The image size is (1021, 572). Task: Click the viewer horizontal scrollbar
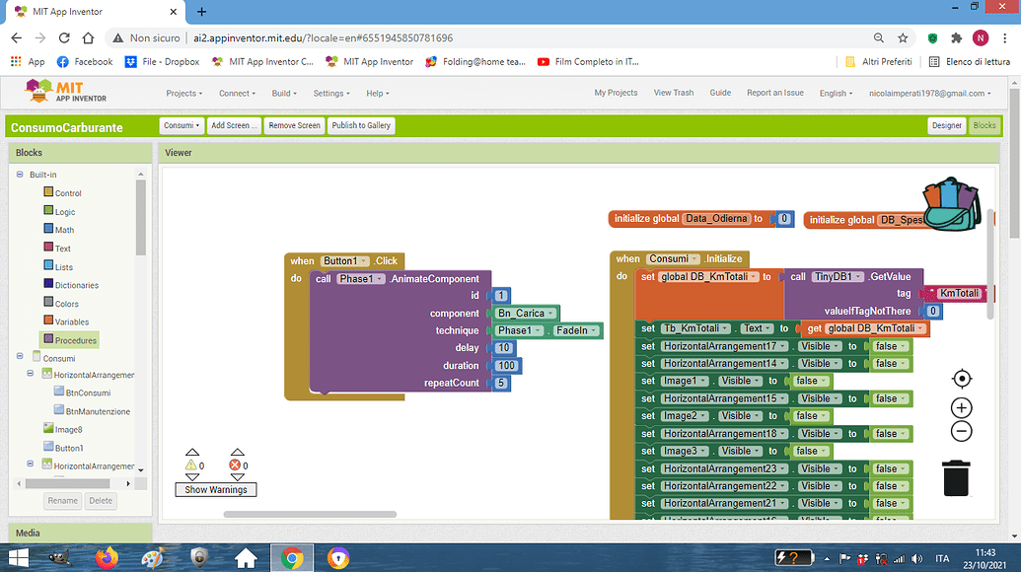[x=310, y=514]
